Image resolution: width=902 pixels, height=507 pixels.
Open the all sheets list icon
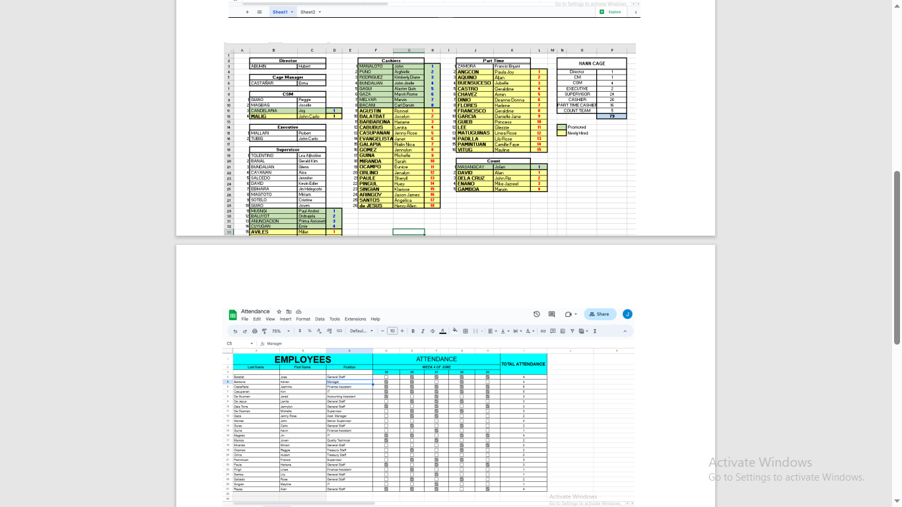tap(260, 12)
